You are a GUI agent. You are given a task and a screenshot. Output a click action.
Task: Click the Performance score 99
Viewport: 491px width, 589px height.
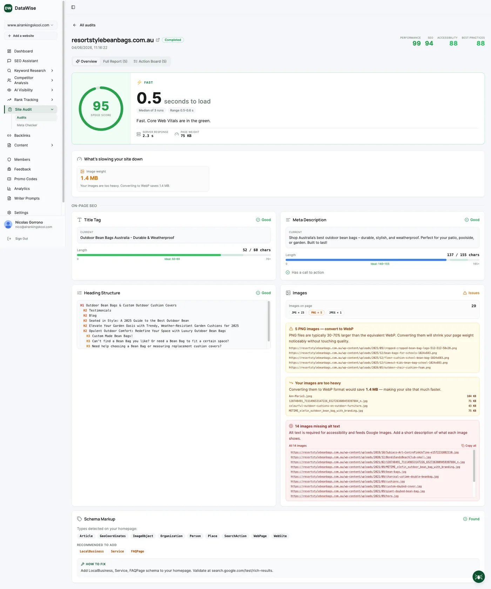(416, 43)
